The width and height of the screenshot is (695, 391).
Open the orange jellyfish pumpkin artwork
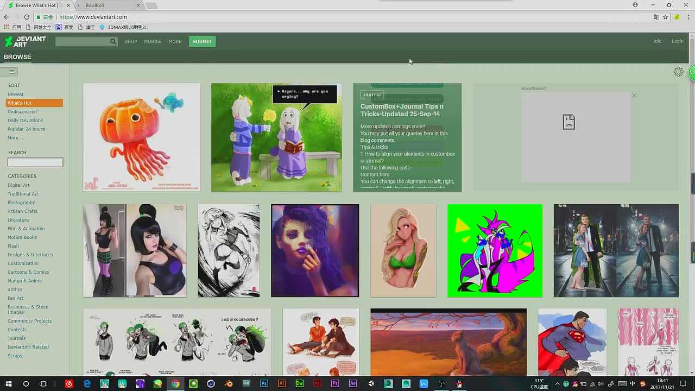pos(141,137)
